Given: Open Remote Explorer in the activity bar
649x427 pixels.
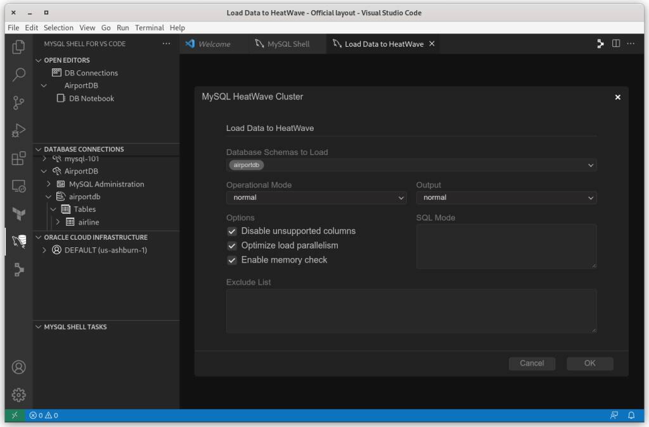Looking at the screenshot, I should point(18,186).
